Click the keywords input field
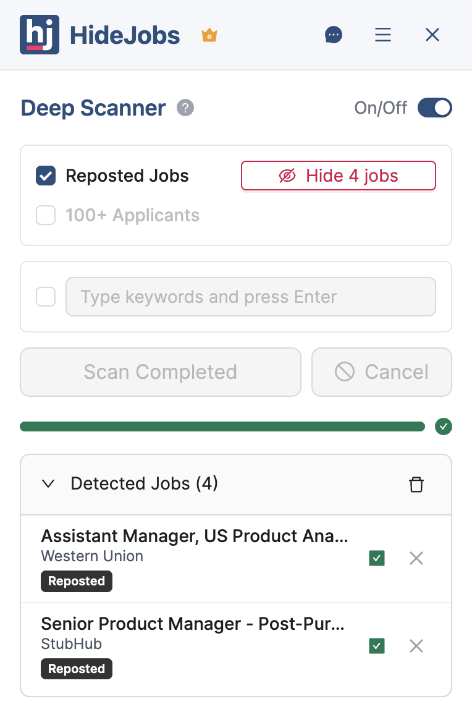The width and height of the screenshot is (472, 717). [251, 297]
